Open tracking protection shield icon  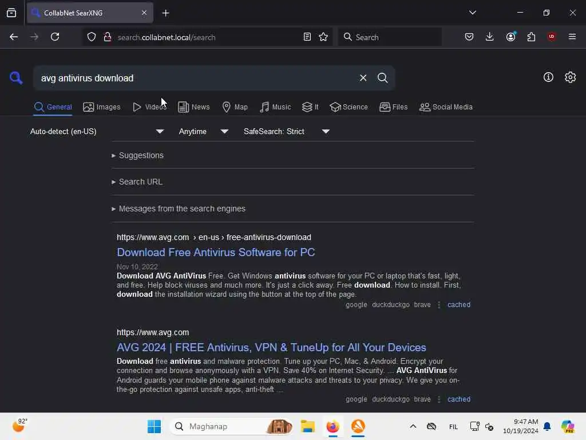point(92,37)
